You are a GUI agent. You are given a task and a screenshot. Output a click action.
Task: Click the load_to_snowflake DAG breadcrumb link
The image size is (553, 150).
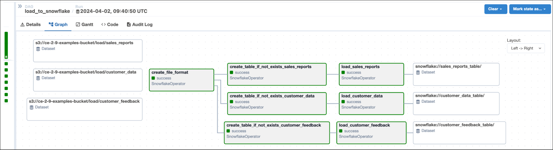(47, 11)
